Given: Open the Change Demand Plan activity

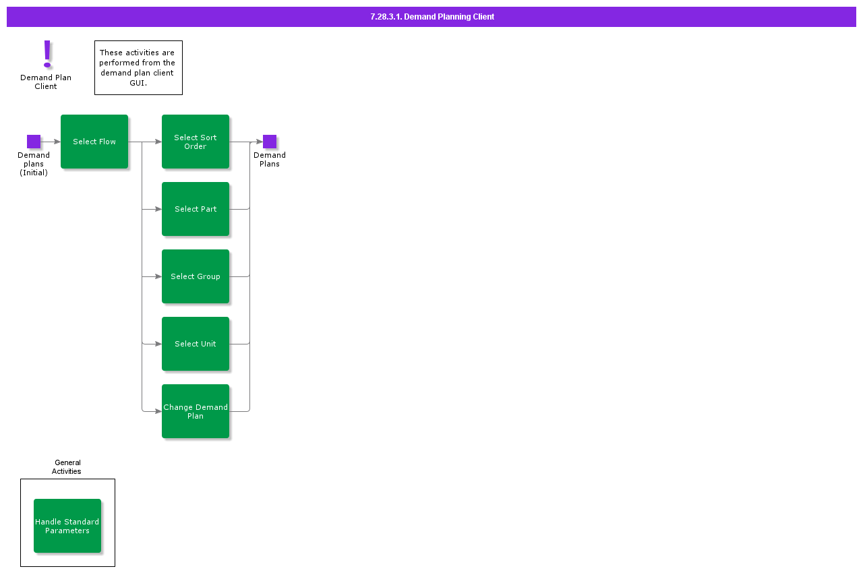Looking at the screenshot, I should [x=196, y=411].
